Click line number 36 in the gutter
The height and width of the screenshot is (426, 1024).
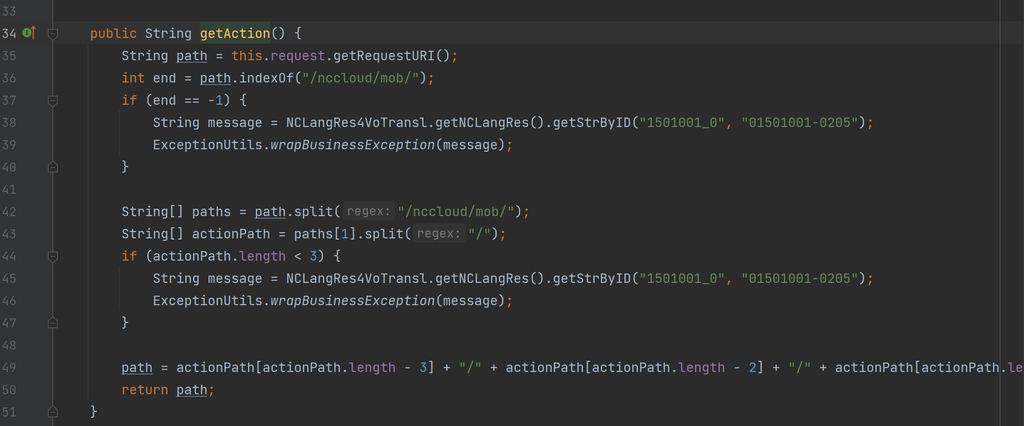(9, 78)
